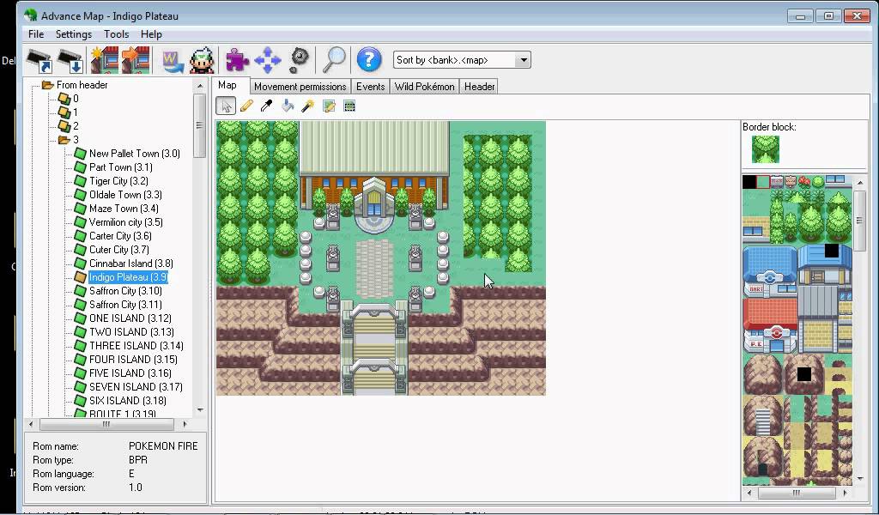Select the pencil draw tool

click(x=246, y=106)
